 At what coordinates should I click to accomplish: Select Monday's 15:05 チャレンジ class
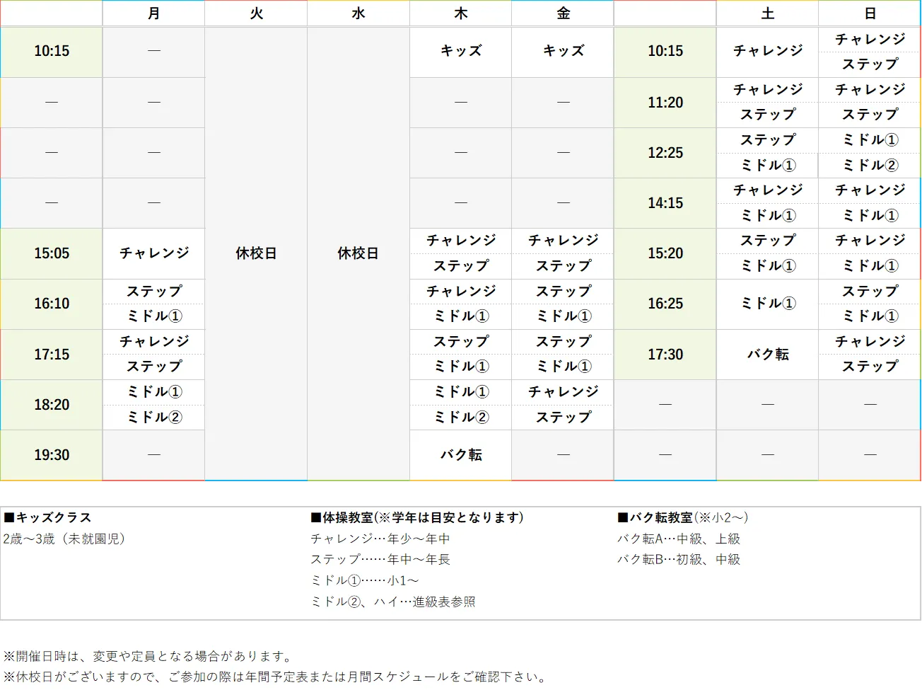153,253
